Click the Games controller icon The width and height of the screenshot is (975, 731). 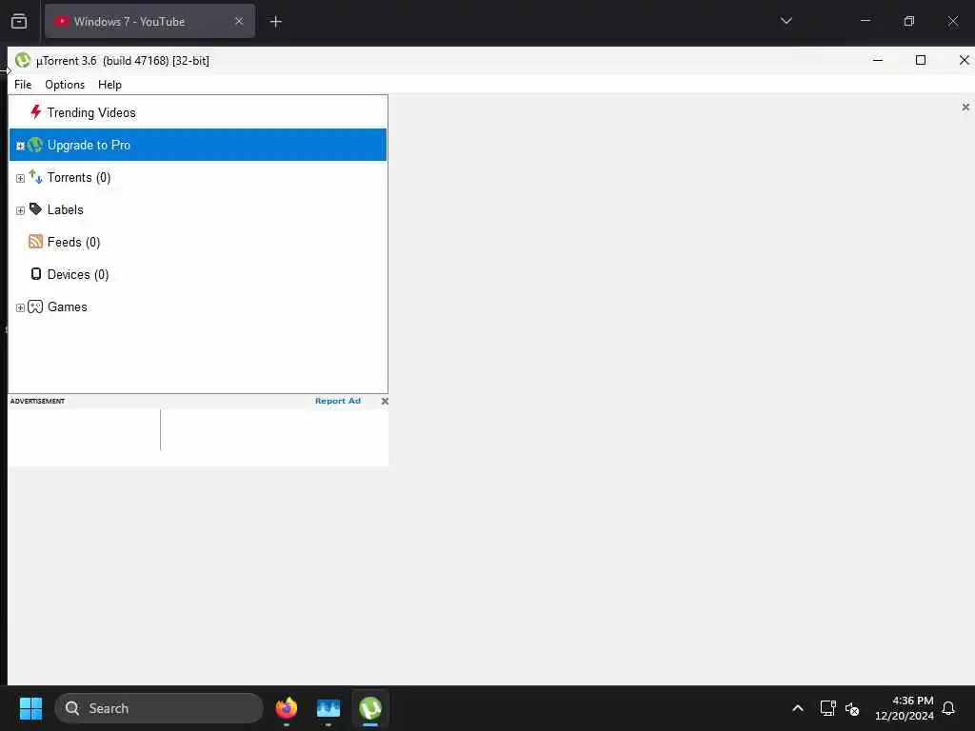coord(35,306)
